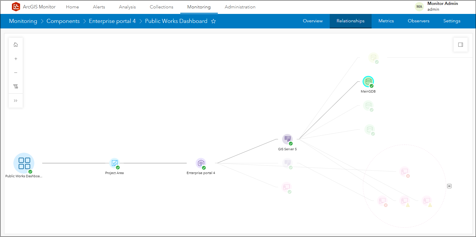476x237 pixels.
Task: Open the Monitor Admin account menu
Action: 443,6
